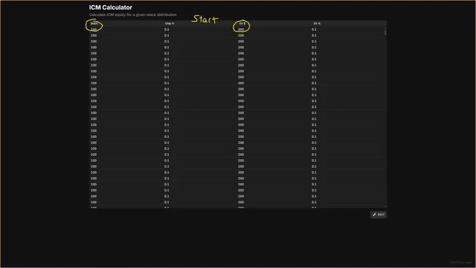Screen dimensions: 476x268
Task: Click the Stack column header
Action: [x=94, y=23]
